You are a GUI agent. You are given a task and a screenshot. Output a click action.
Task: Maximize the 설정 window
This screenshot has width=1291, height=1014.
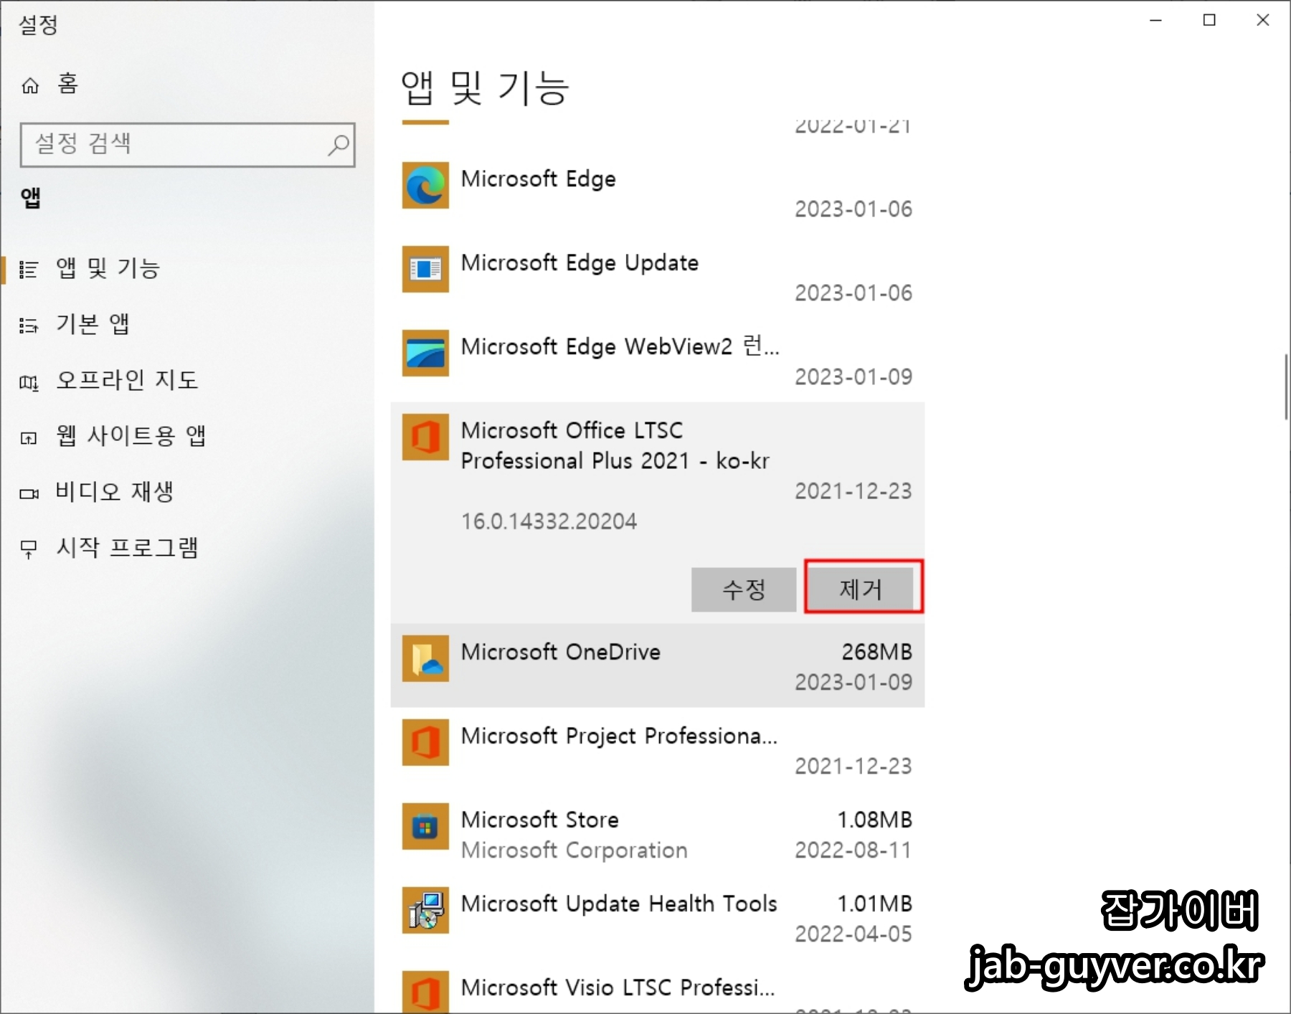pos(1209,20)
